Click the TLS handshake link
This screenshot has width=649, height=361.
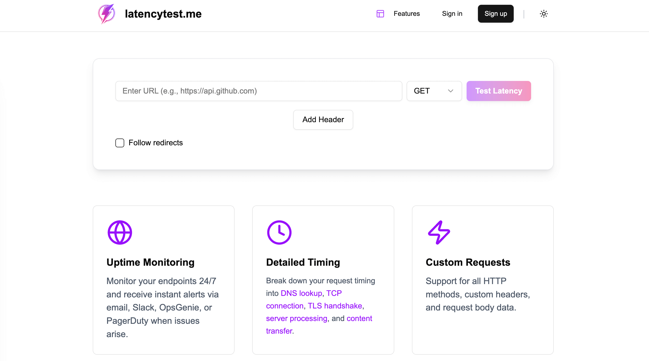[x=335, y=306]
